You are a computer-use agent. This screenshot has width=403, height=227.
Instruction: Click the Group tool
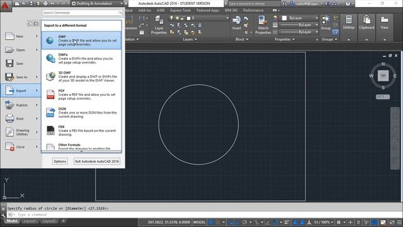pos(326,23)
